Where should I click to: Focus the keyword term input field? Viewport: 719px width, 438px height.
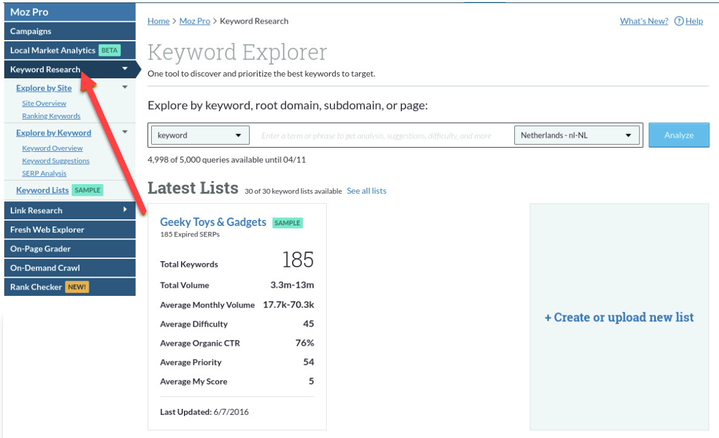click(381, 135)
